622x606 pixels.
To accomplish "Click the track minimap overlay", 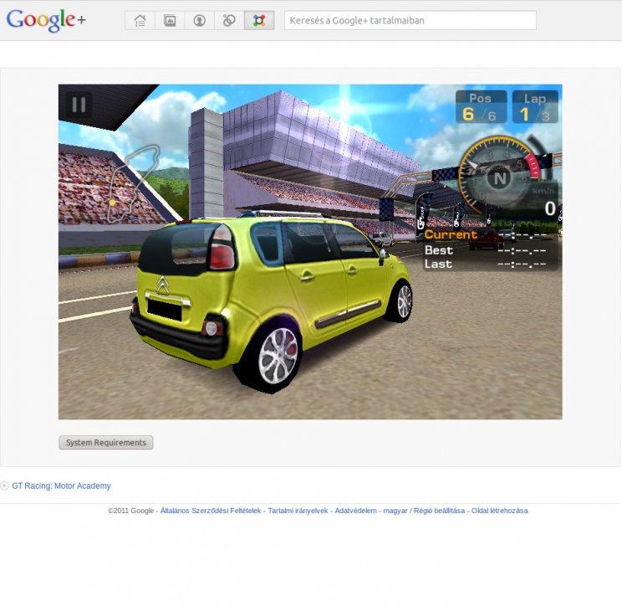I will (x=134, y=182).
